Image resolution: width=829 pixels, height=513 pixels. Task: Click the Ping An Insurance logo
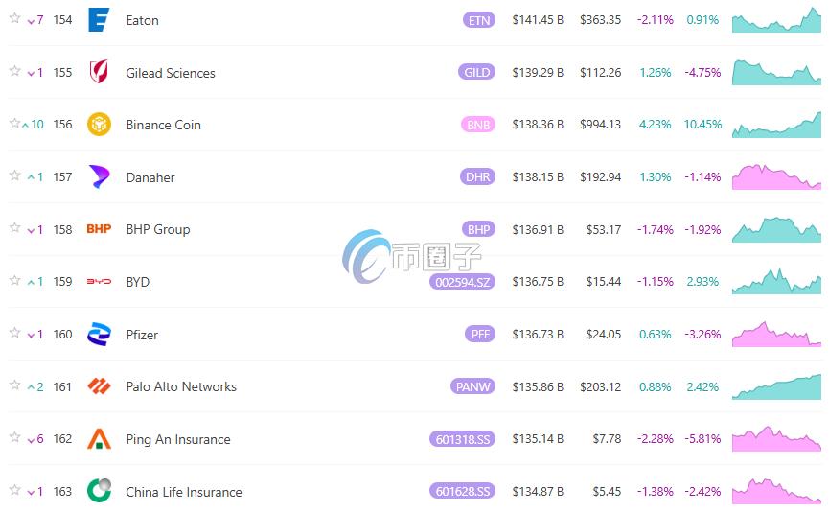pyautogui.click(x=99, y=439)
